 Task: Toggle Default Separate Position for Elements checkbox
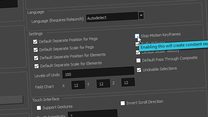(x=36, y=58)
